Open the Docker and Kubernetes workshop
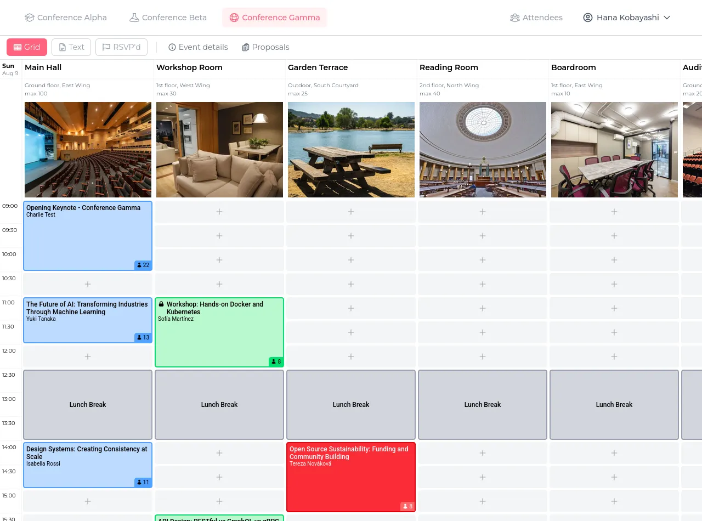This screenshot has height=521, width=702. click(219, 332)
